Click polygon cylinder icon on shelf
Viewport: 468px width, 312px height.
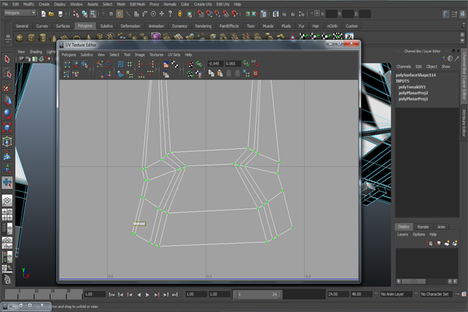pos(43,38)
